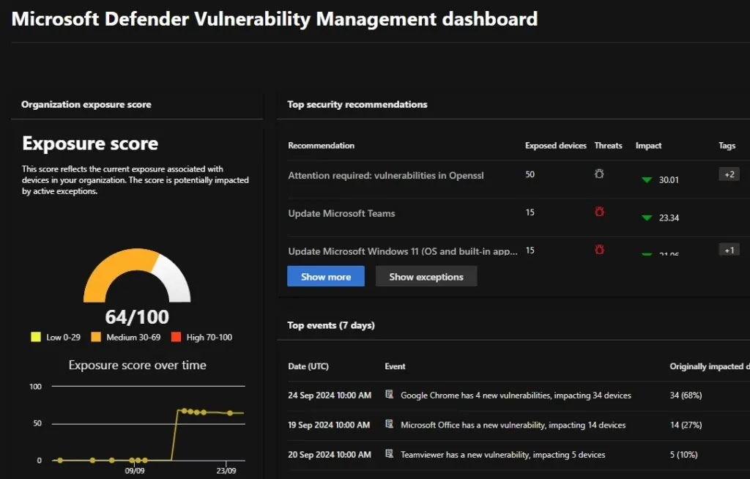Viewport: 750px width, 479px height.
Task: Open Update Microsoft Windows 11 recommendation
Action: point(403,251)
